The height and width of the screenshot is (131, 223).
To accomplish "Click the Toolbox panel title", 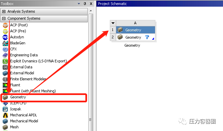I will click(x=7, y=4).
